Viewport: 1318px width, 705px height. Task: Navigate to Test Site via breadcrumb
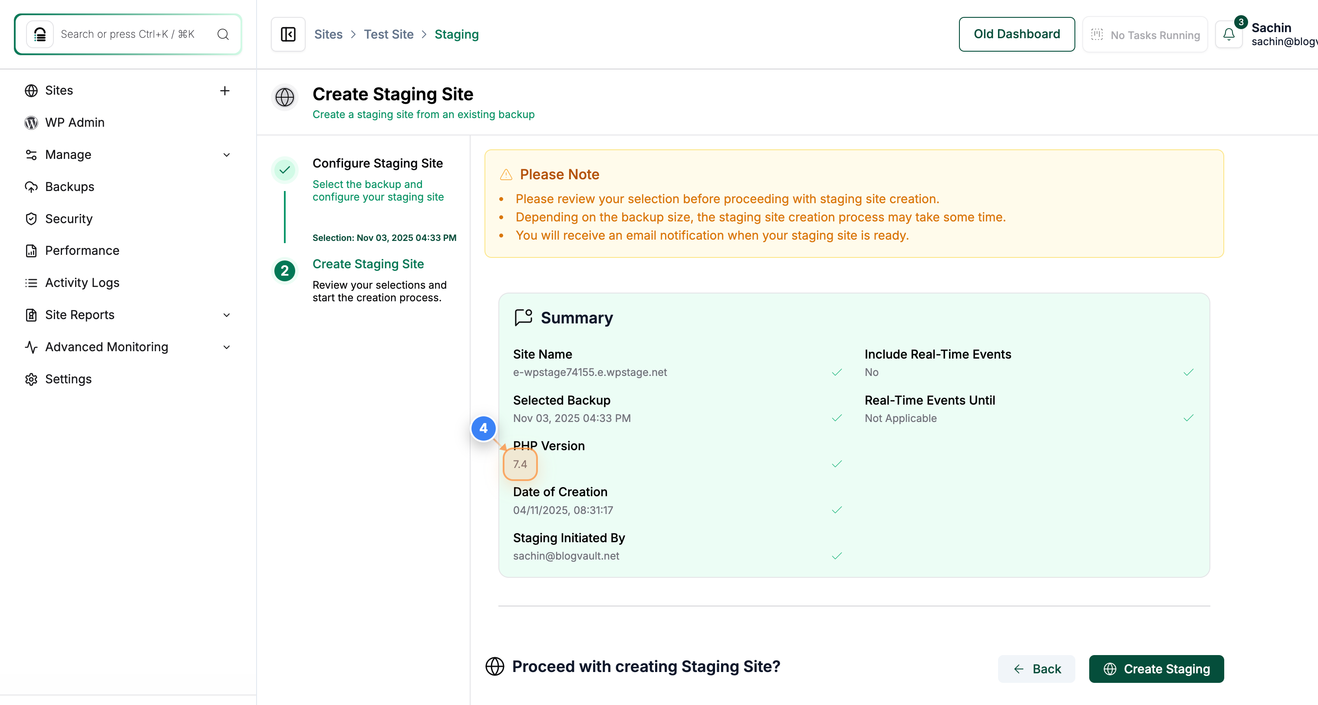pyautogui.click(x=389, y=34)
